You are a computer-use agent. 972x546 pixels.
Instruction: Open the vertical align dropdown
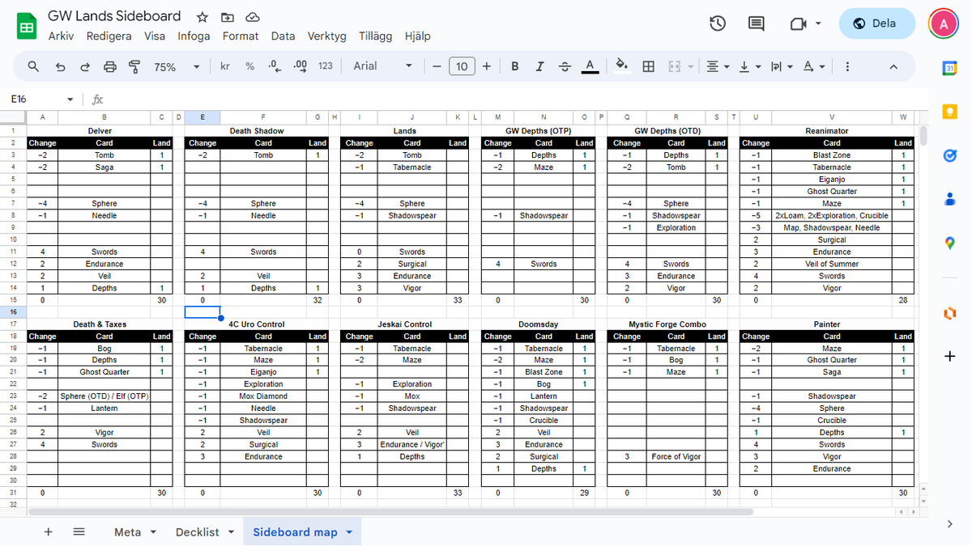click(x=749, y=66)
